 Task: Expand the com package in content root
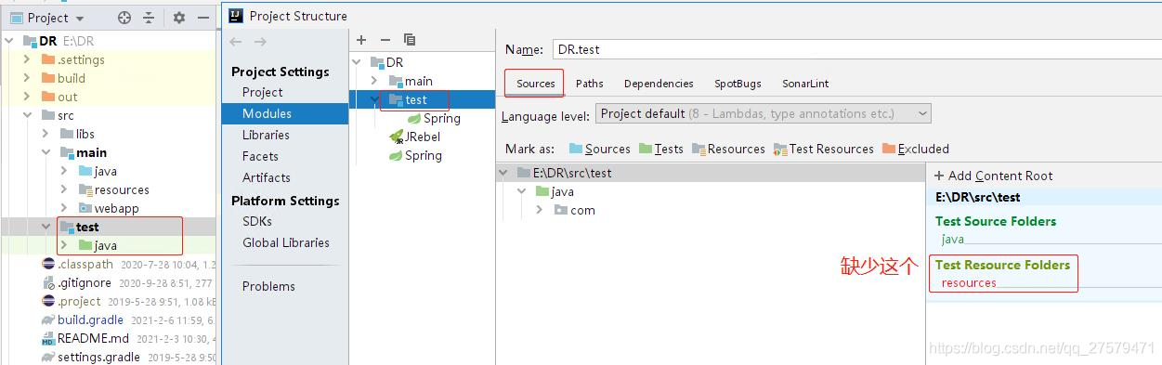coord(540,210)
